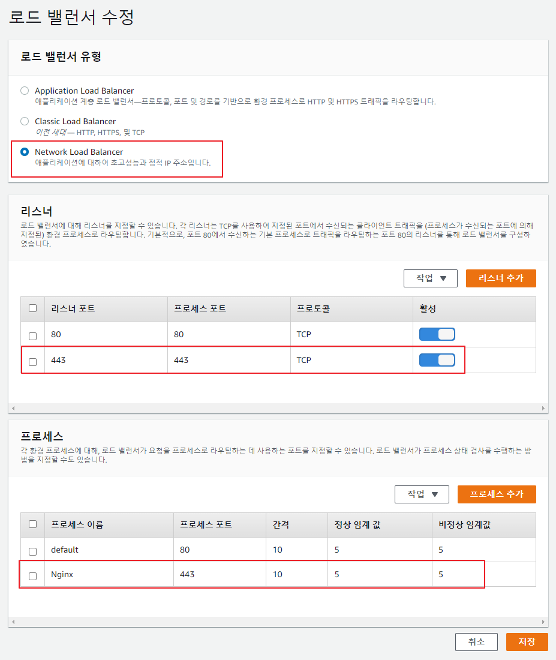Click the 프로세스 추가 button
Screen dimensions: 556x660
496,494
